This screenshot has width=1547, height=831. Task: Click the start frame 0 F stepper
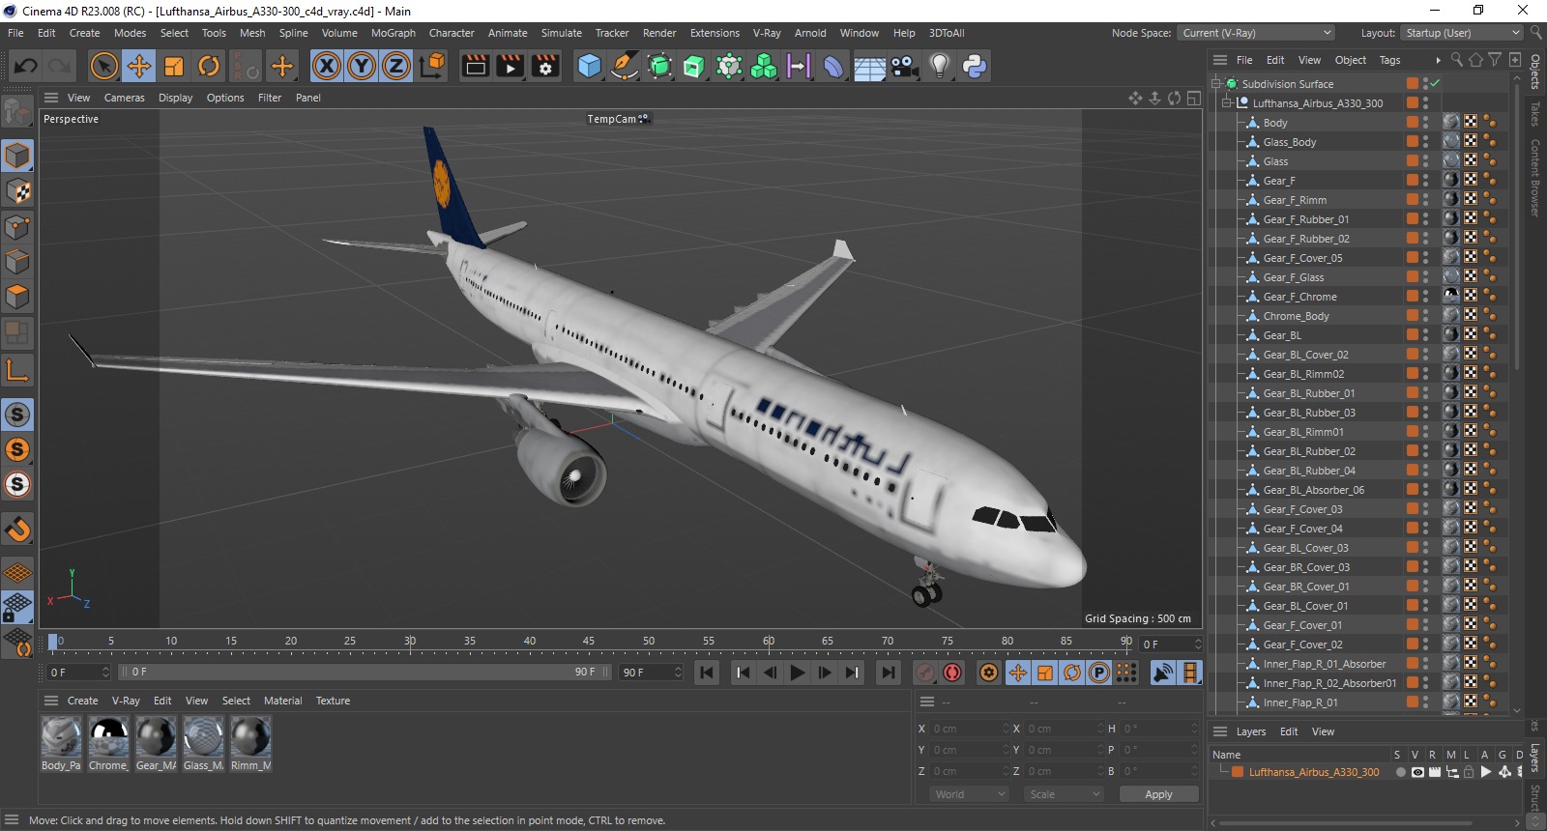[105, 673]
